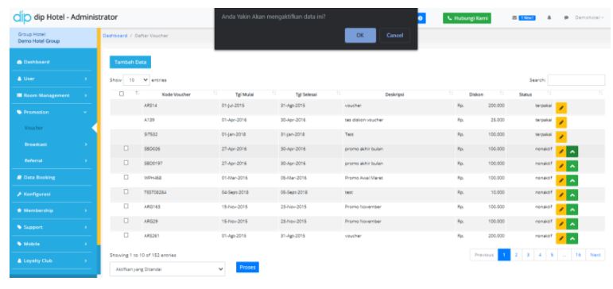Focus the Search input field
613x289 pixels.
[576, 80]
